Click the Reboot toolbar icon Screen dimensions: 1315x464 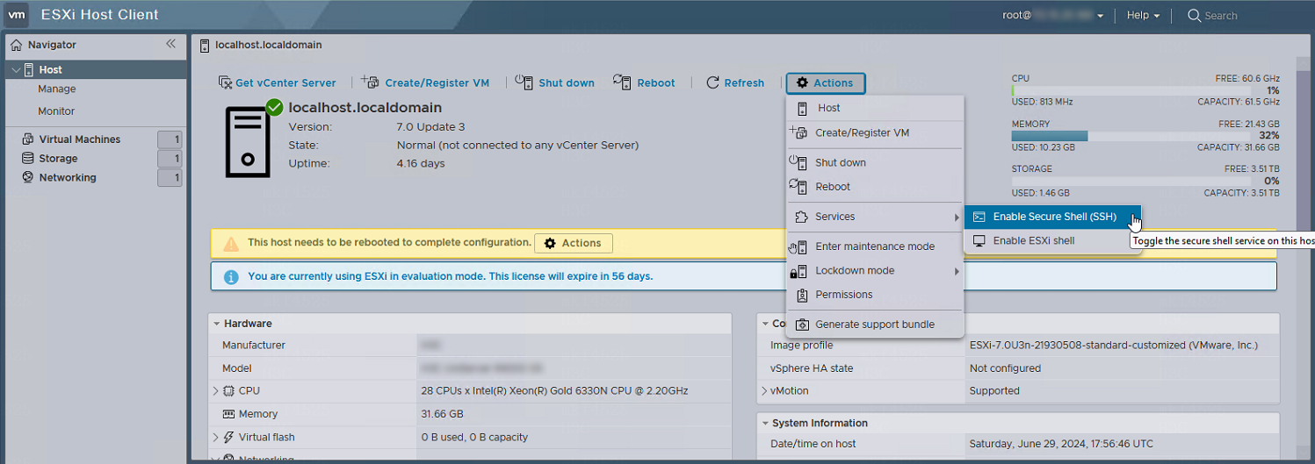(x=623, y=82)
